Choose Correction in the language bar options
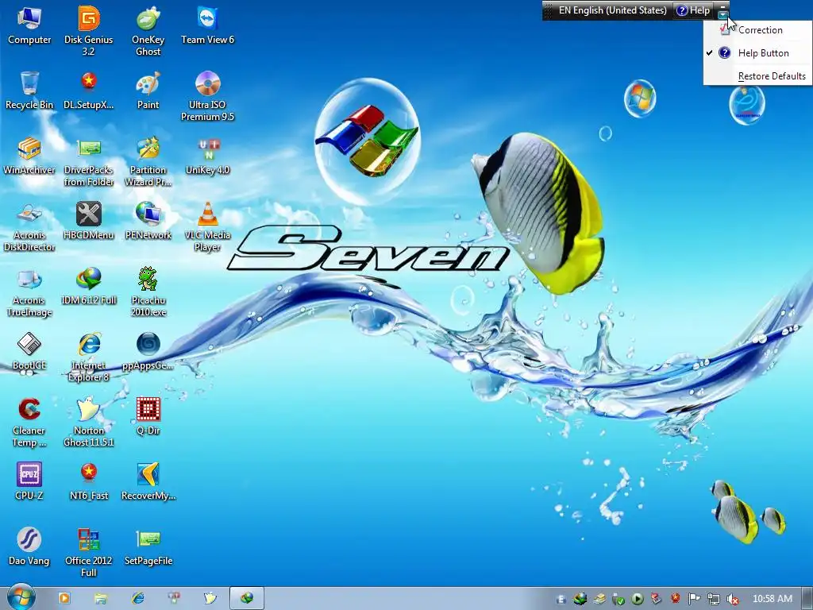813x610 pixels. click(756, 30)
